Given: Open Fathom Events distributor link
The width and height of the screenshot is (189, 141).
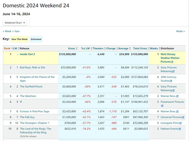Looking at the screenshot, I should pyautogui.click(x=169, y=129).
